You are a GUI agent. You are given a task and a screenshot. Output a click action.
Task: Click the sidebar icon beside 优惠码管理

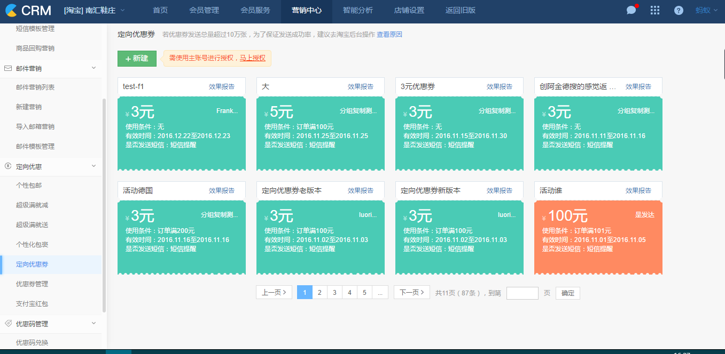point(7,324)
